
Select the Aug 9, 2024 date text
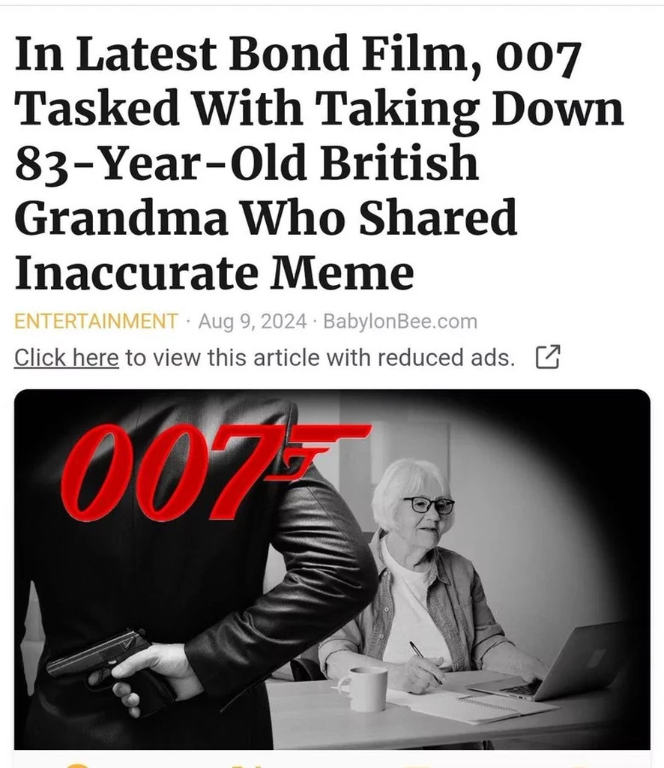253,321
